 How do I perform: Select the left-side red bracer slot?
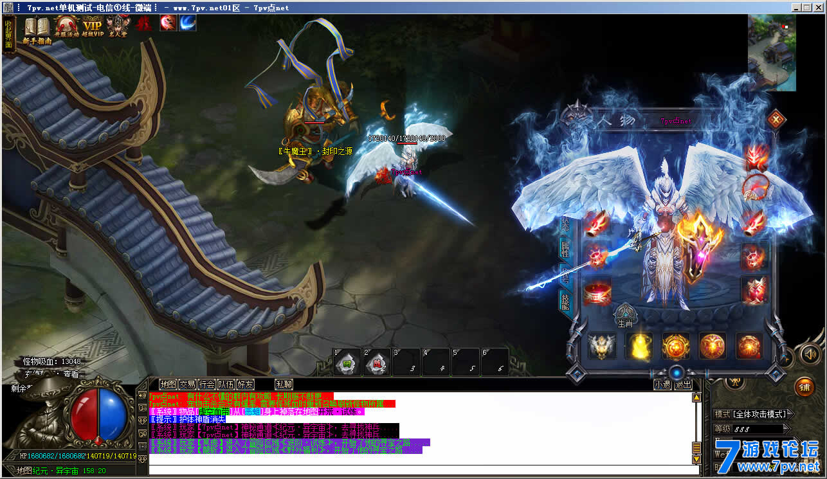click(596, 222)
